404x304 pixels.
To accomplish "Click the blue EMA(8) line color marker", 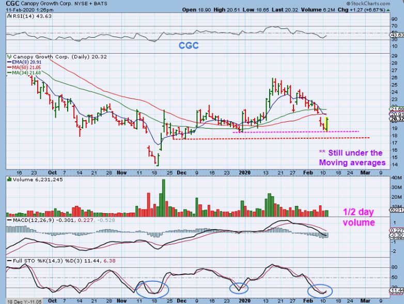I will coord(9,62).
